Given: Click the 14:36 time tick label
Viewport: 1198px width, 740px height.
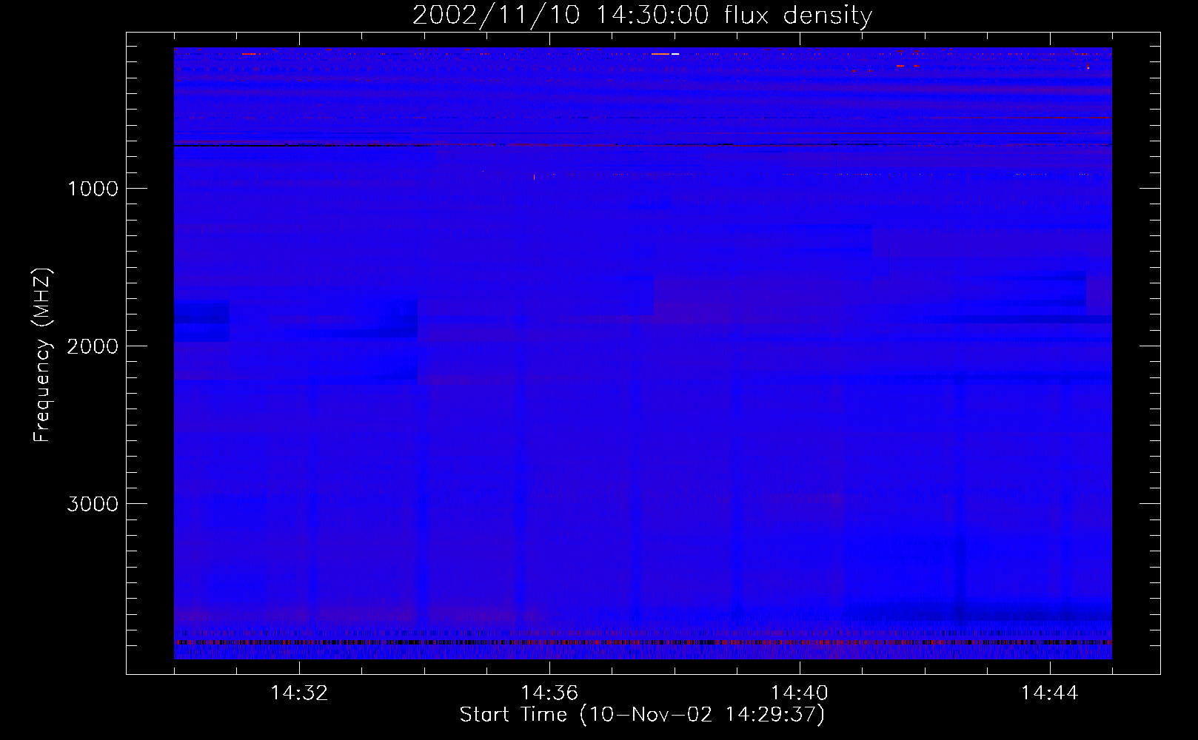Looking at the screenshot, I should click(549, 693).
